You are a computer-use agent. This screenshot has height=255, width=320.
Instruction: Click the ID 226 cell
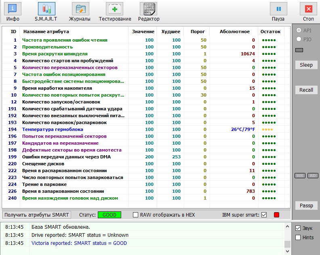(x=12, y=191)
